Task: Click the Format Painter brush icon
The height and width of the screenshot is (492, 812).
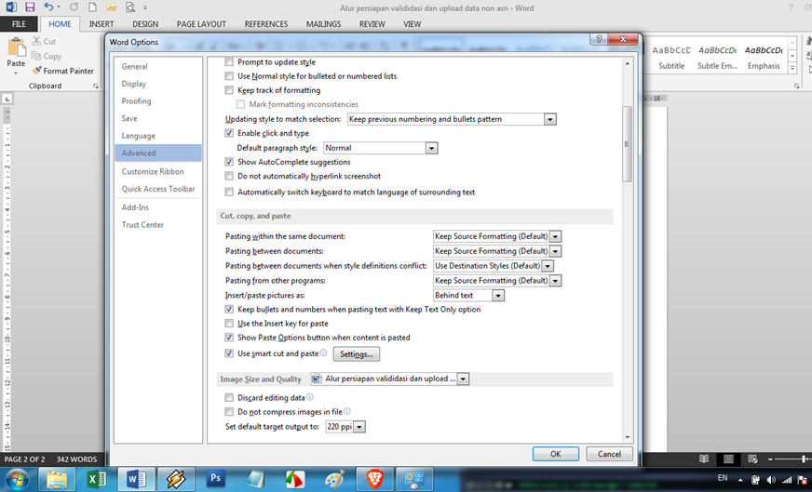Action: 36,71
